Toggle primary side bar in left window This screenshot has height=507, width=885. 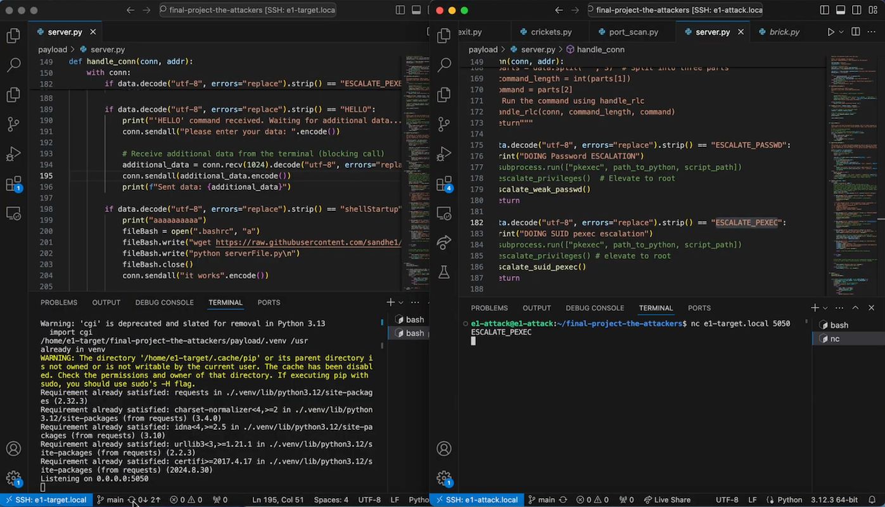[400, 10]
